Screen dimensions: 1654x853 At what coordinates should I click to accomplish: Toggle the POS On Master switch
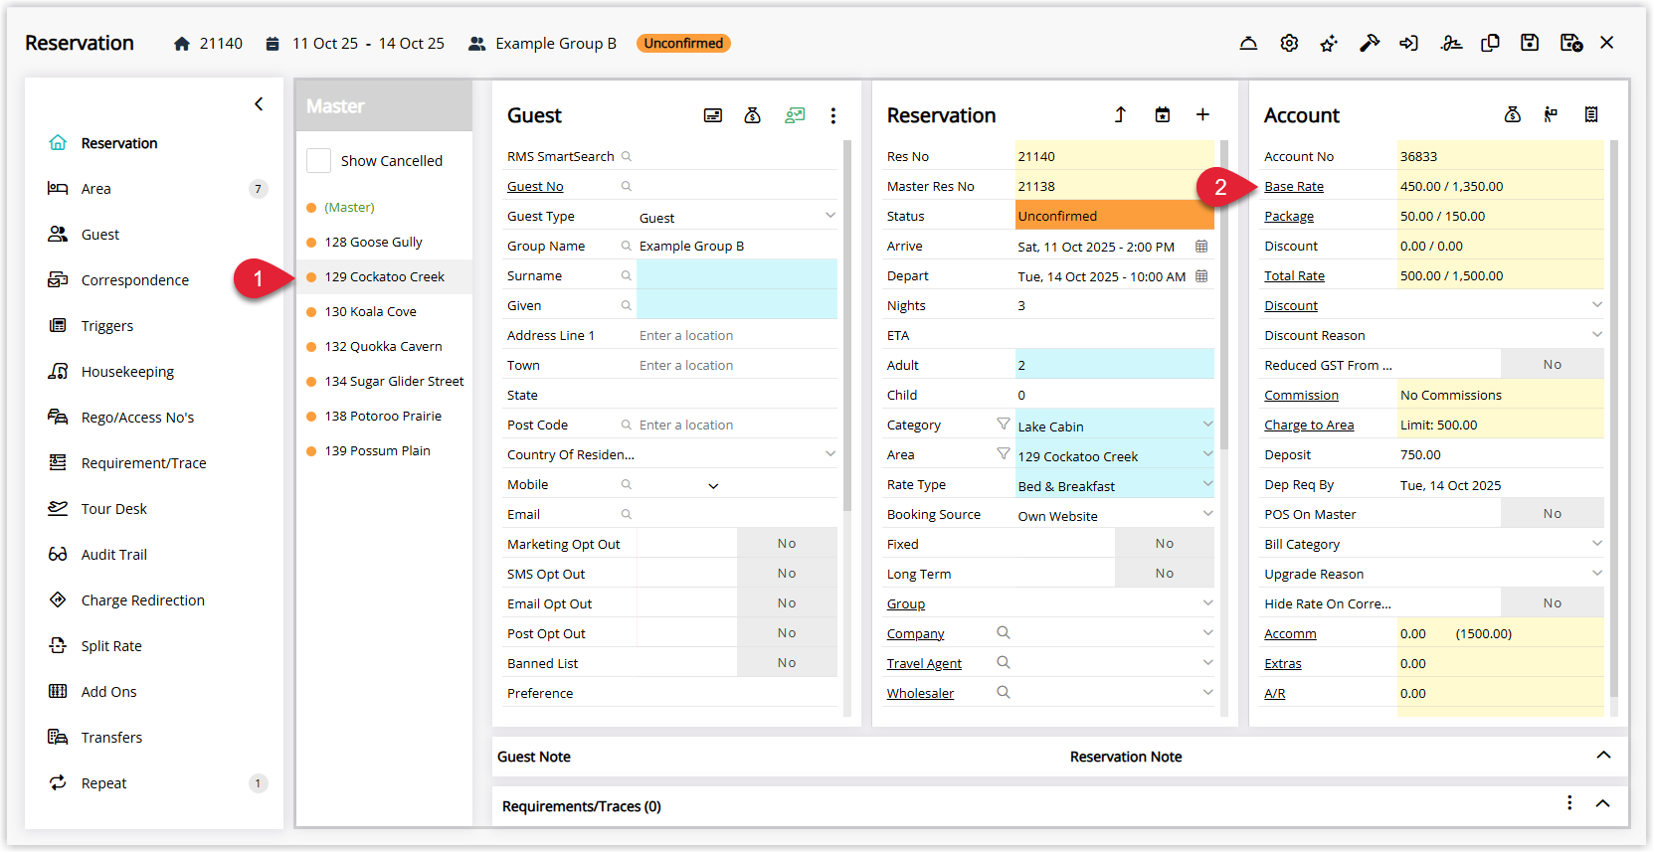tap(1553, 514)
